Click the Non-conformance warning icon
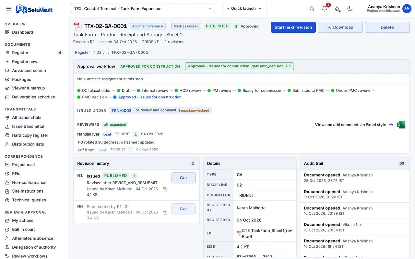 [7, 183]
